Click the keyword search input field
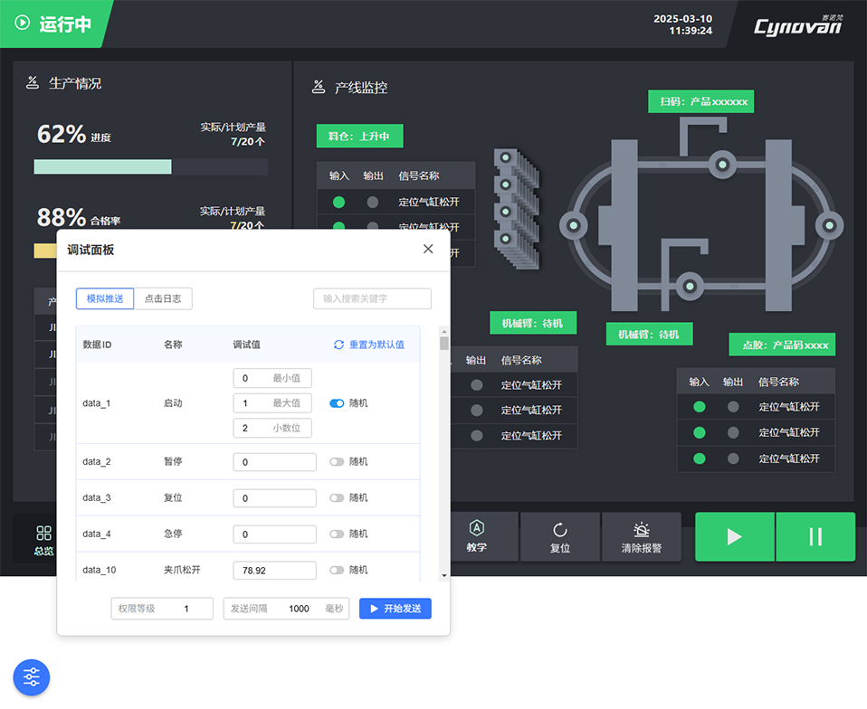 pos(372,299)
